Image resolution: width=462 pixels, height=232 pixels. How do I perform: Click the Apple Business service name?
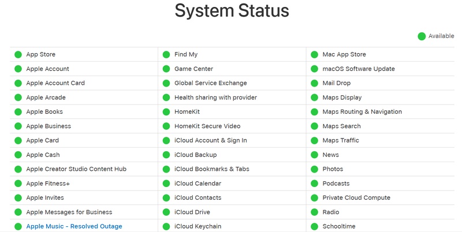pos(49,126)
